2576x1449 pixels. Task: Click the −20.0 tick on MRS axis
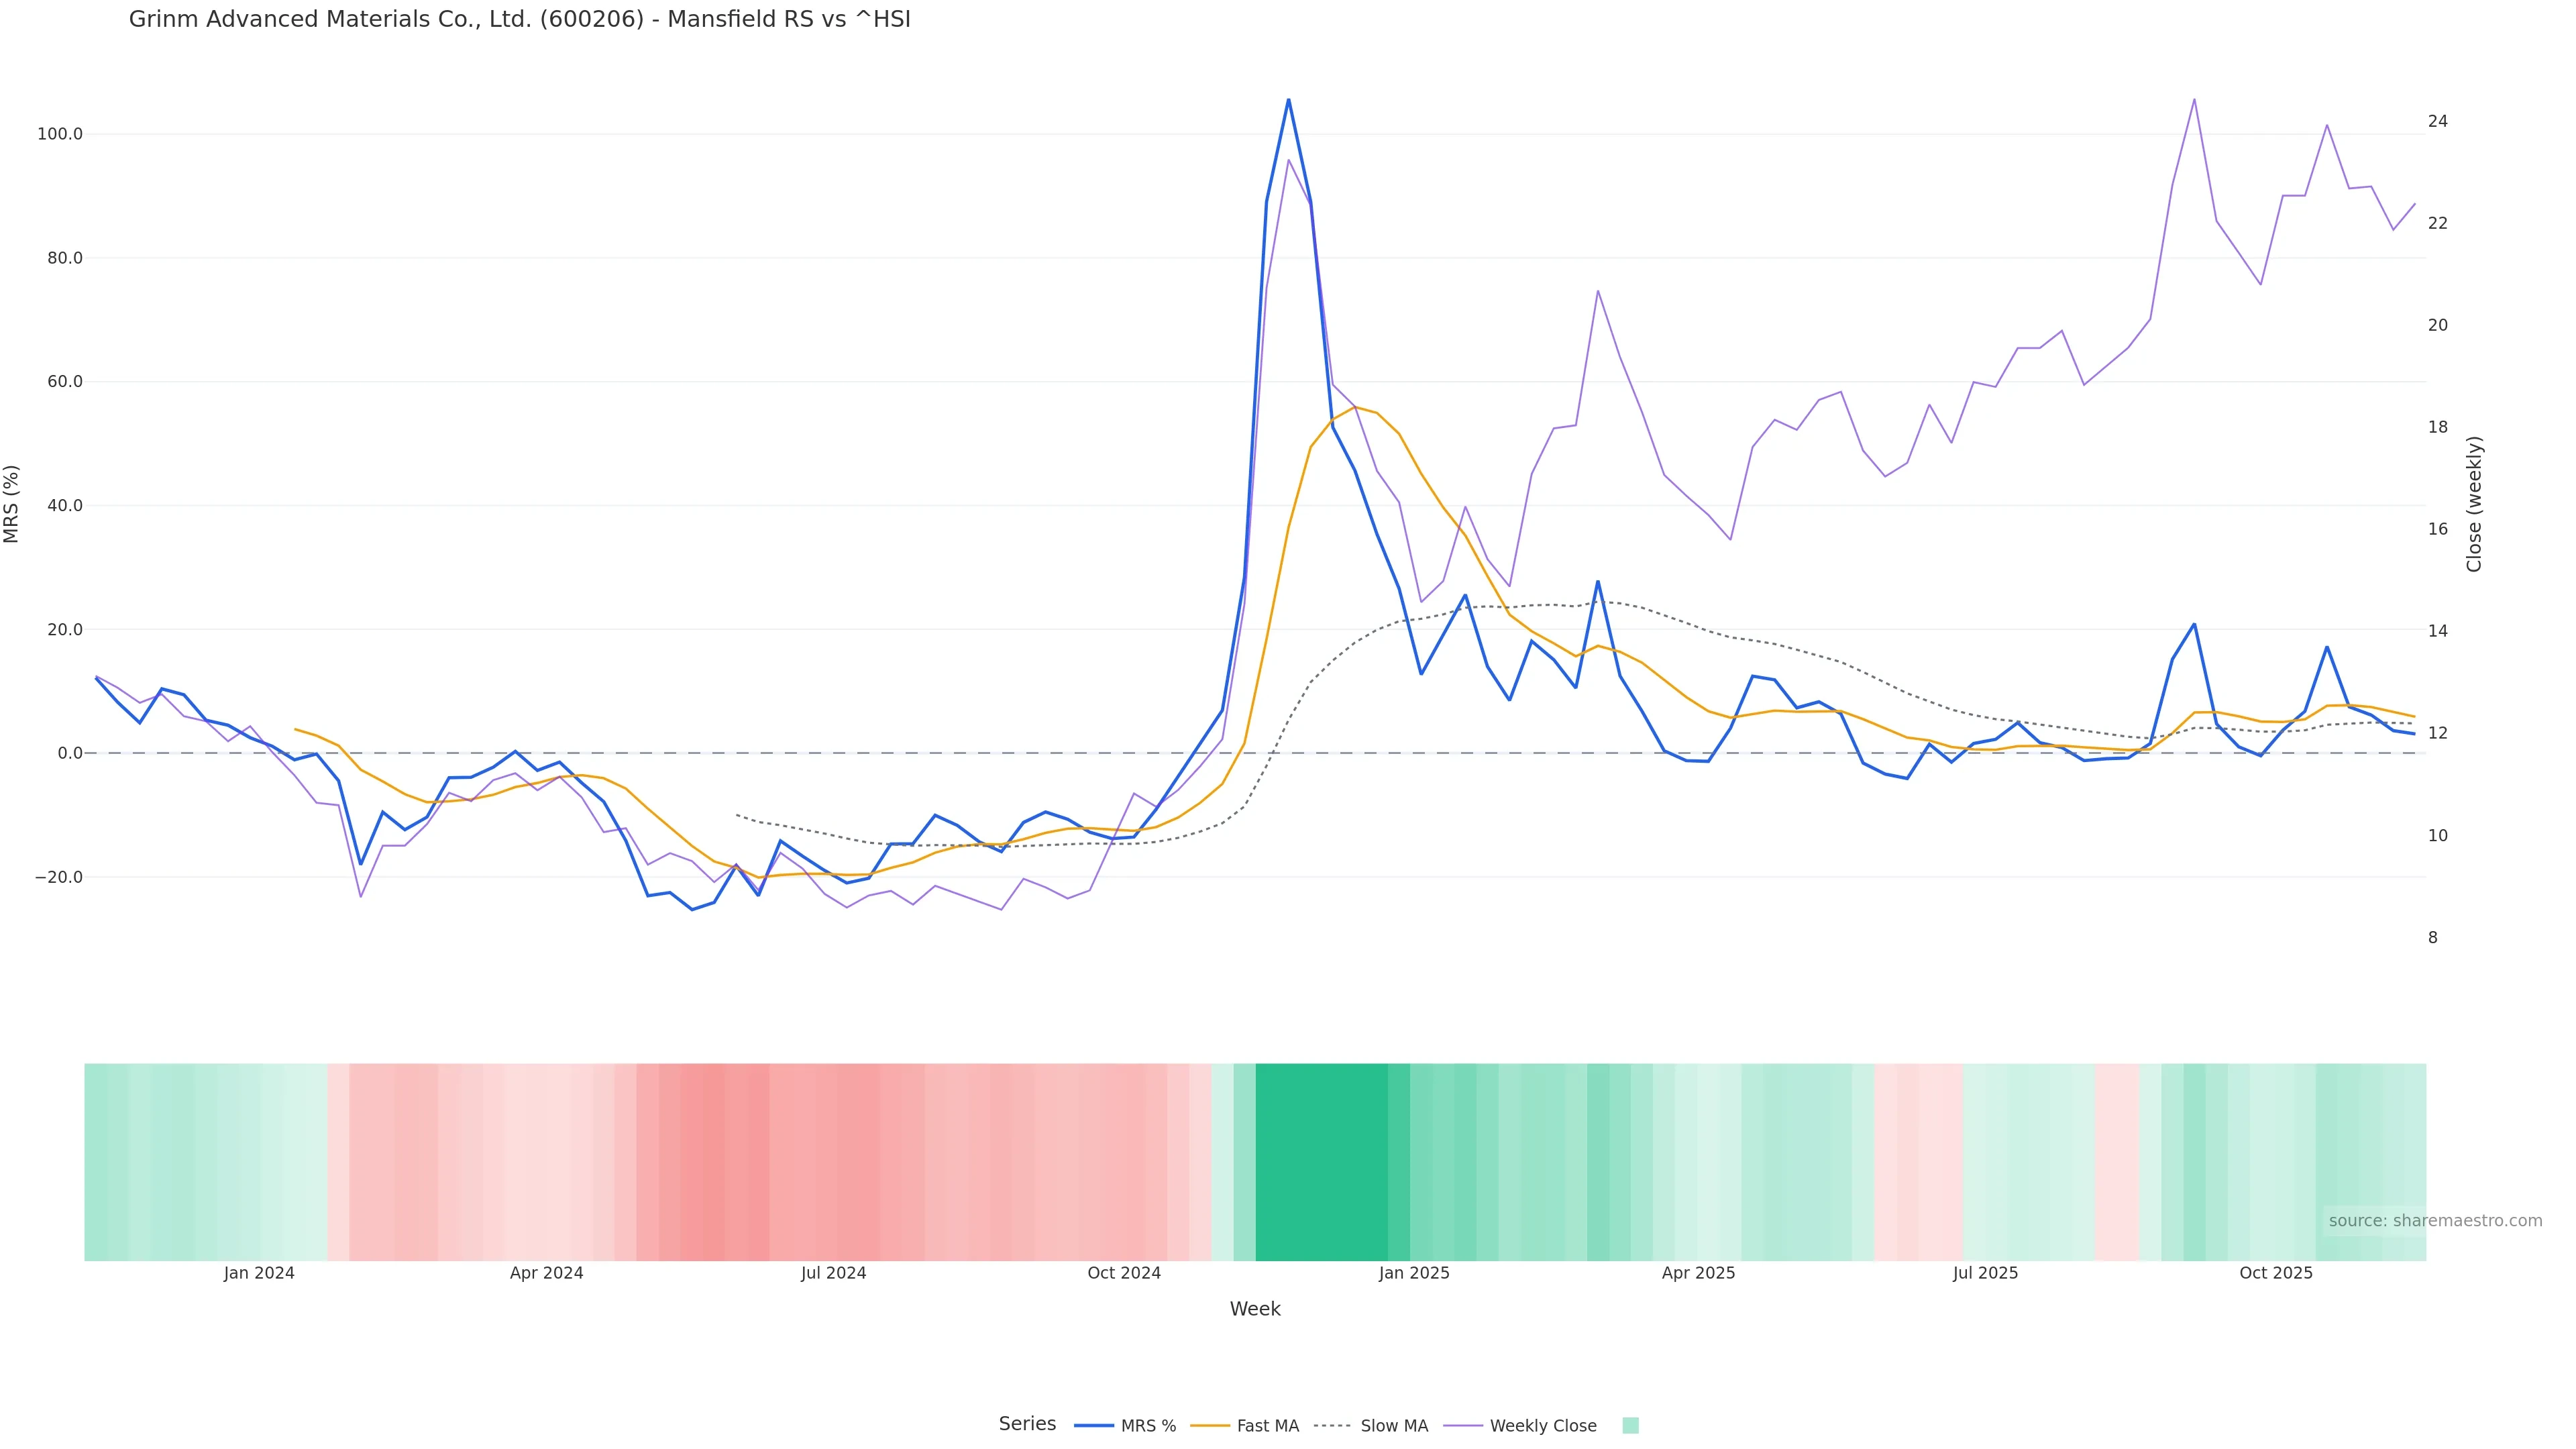(x=58, y=877)
